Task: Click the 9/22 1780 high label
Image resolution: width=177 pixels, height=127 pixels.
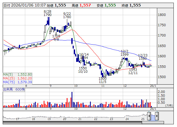Action: [x=67, y=15]
